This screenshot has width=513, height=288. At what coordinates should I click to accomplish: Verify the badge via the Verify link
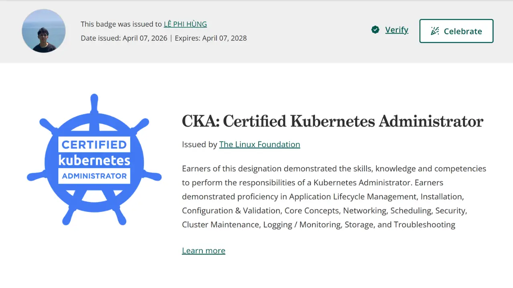396,30
